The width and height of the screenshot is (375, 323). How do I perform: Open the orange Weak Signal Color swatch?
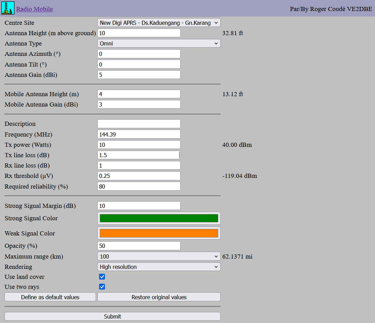click(159, 233)
